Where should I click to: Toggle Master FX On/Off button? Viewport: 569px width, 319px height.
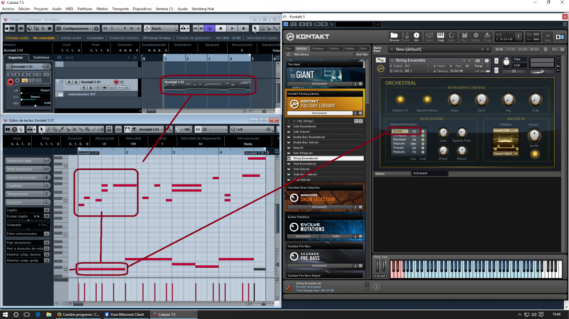pos(534,154)
